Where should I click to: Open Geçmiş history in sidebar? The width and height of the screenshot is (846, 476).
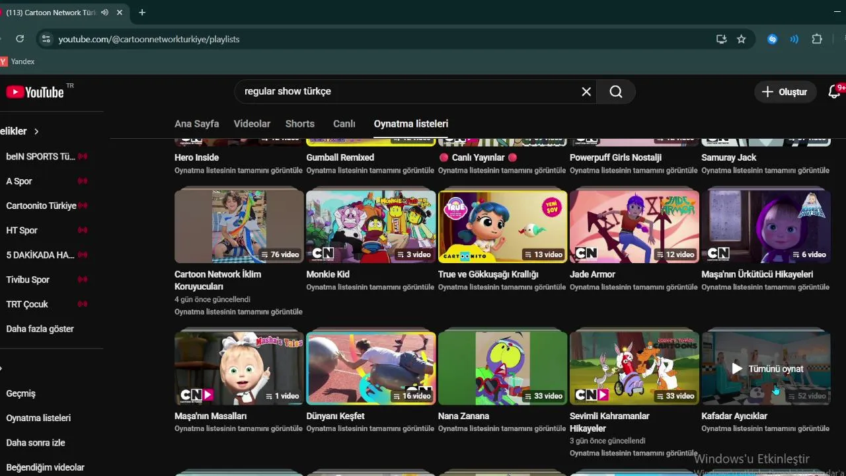(20, 393)
